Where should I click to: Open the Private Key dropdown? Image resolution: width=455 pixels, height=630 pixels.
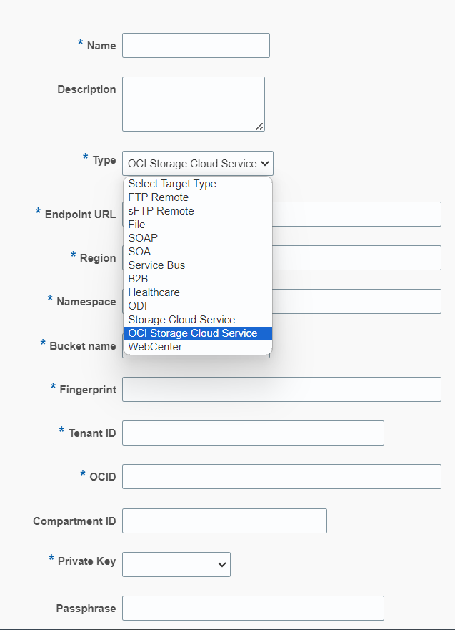(x=176, y=564)
